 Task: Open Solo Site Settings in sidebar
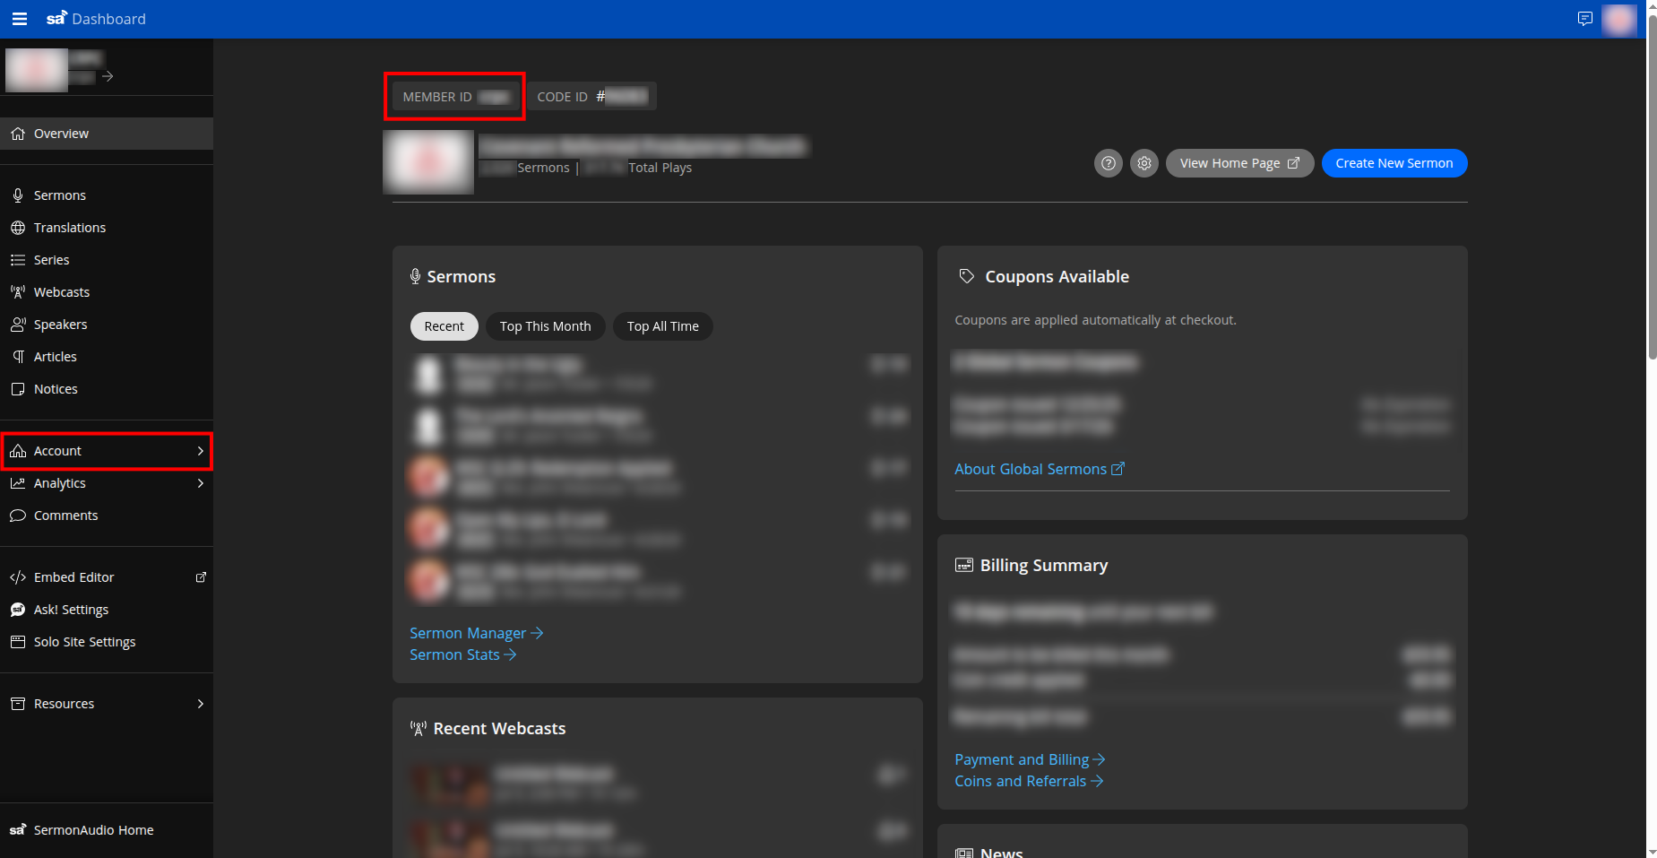(107, 642)
